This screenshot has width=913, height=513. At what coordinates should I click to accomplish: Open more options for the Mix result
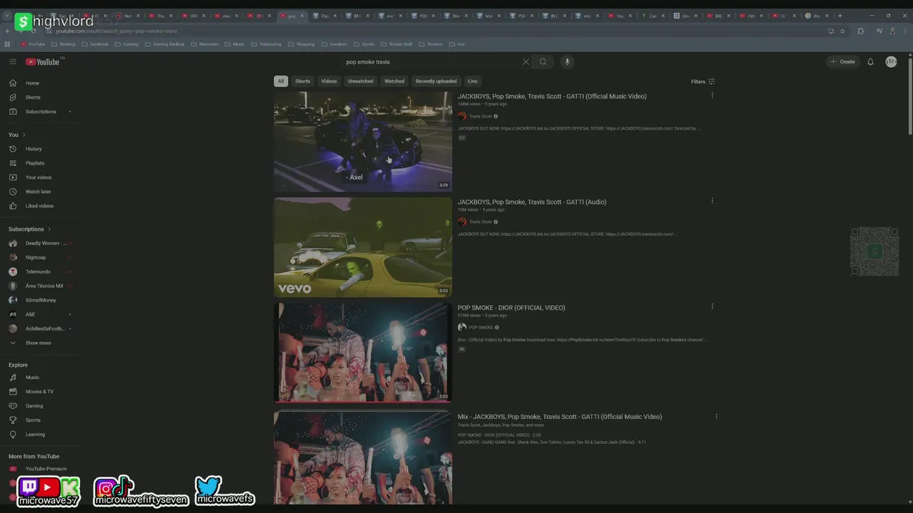pos(716,416)
